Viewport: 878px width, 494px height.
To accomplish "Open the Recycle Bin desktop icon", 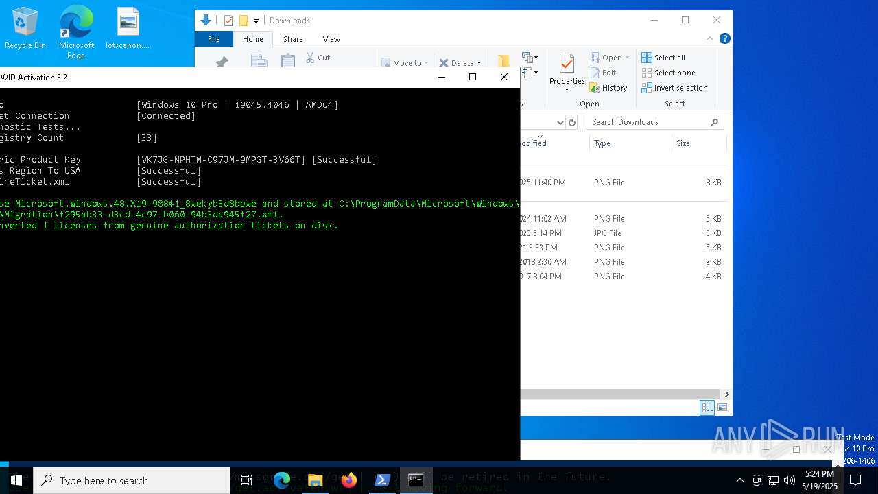I will (25, 29).
